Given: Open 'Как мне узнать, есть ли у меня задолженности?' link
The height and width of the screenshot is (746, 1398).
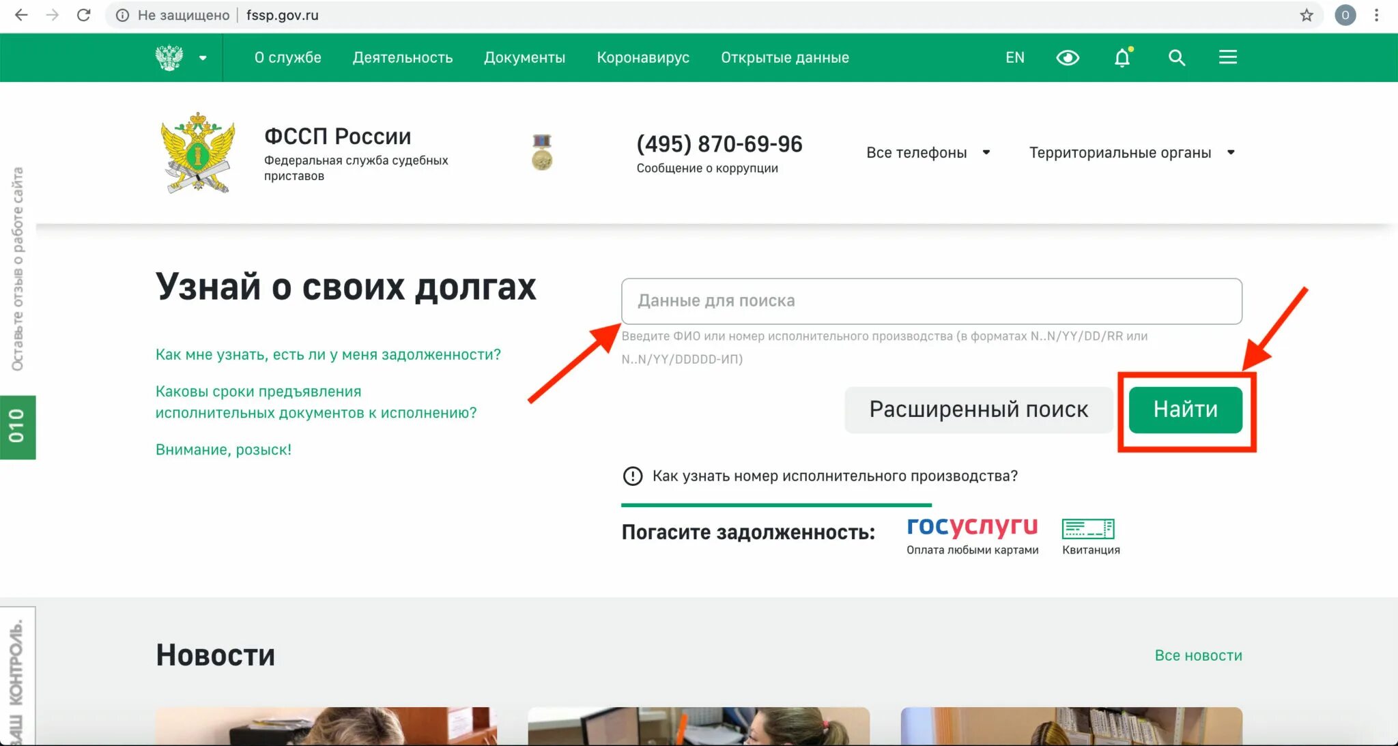Looking at the screenshot, I should point(328,355).
